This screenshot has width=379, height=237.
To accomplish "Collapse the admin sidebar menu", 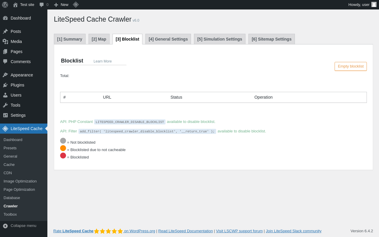I will (x=20, y=226).
